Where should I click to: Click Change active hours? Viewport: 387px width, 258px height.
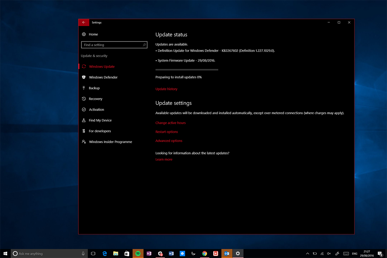click(171, 123)
